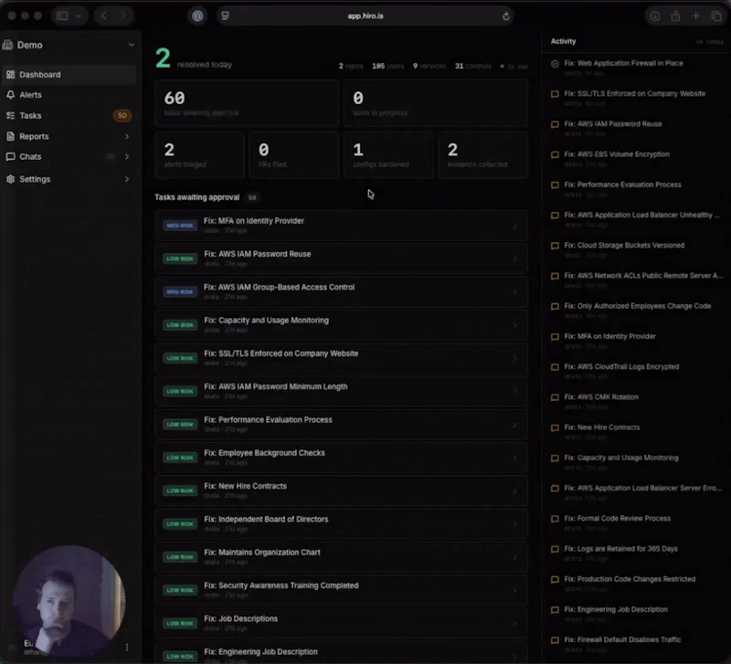Screen dimensions: 731x664
Task: Expand the Chats submenu chevron
Action: pos(127,156)
